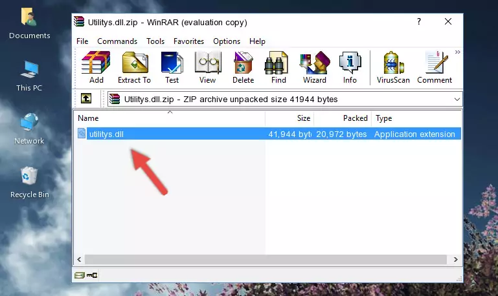Show archive Info
The width and height of the screenshot is (498, 296).
tap(350, 67)
